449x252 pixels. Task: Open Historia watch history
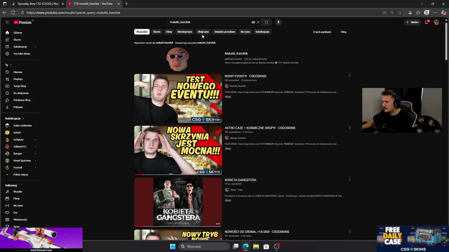point(18,72)
